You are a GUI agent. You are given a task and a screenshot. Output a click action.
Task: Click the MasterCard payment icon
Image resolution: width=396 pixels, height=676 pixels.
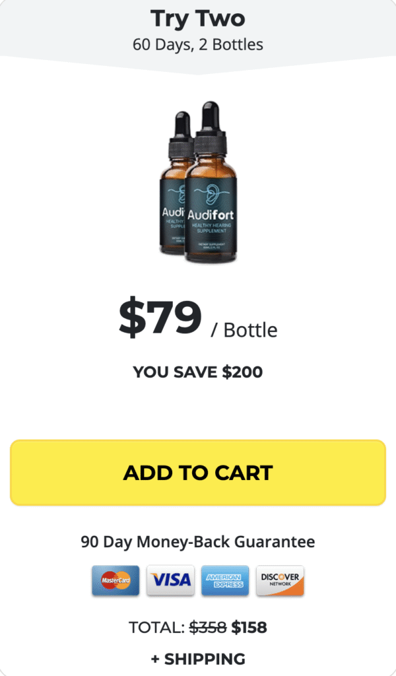click(115, 580)
